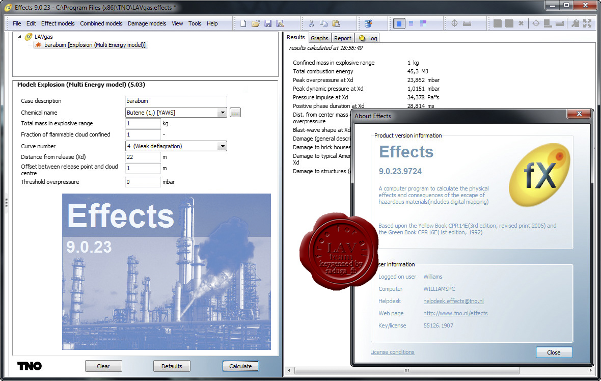Click the Paste clipboard icon
This screenshot has width=601, height=381.
pyautogui.click(x=336, y=24)
